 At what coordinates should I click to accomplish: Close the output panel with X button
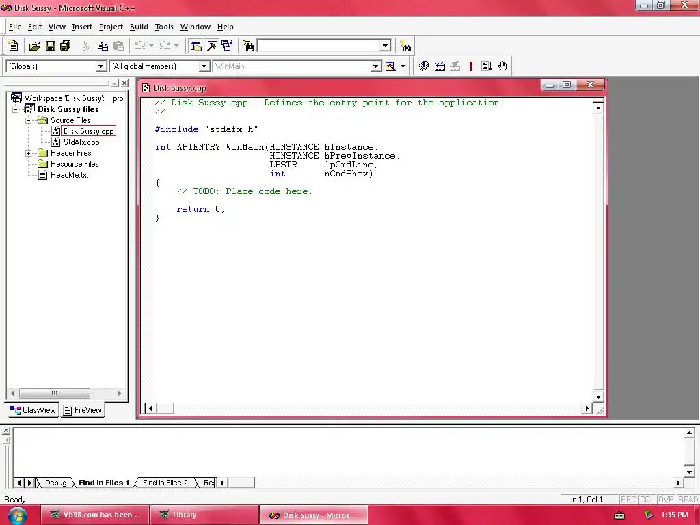[6, 431]
